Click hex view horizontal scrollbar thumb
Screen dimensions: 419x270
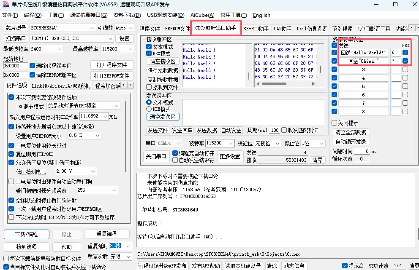click(274, 84)
